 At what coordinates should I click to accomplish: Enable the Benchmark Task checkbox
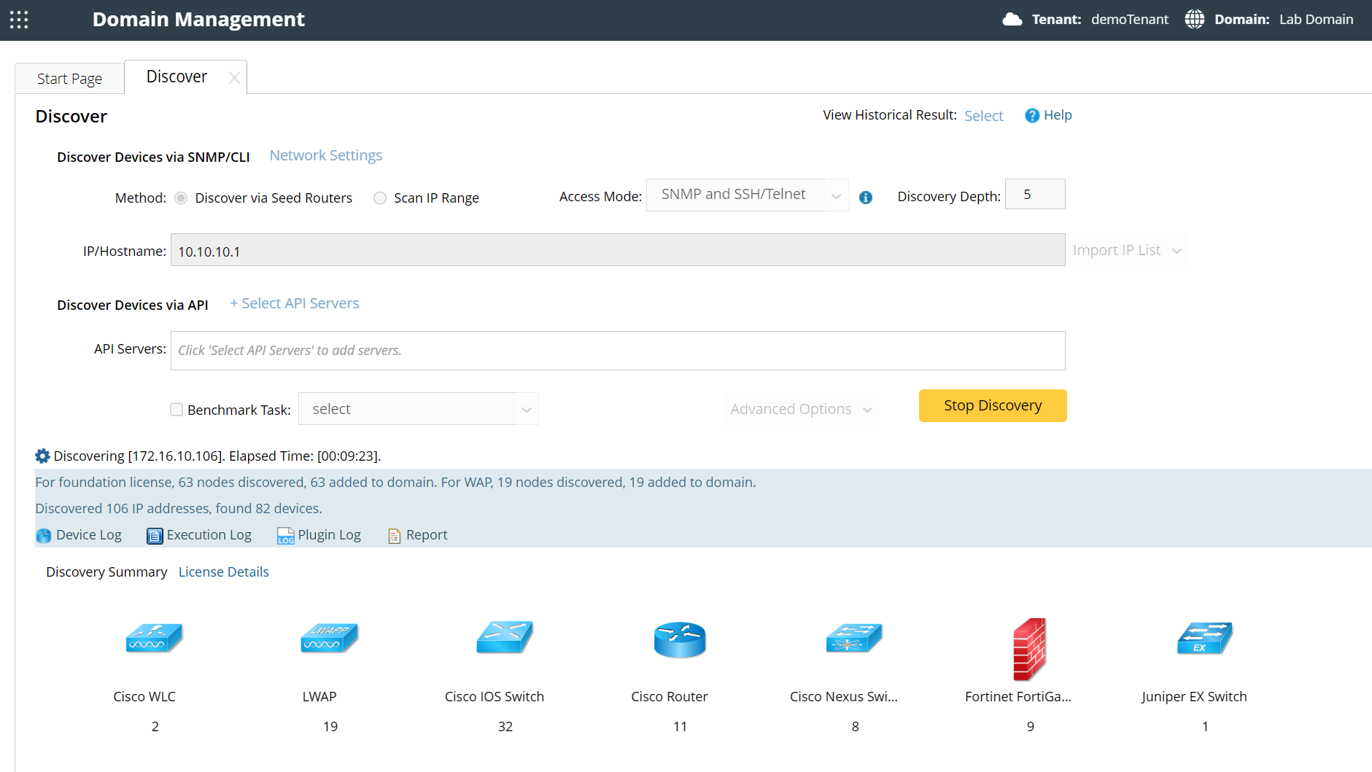(177, 410)
